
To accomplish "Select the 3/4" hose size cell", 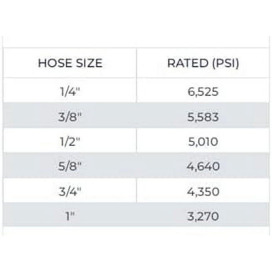I will click(70, 192).
